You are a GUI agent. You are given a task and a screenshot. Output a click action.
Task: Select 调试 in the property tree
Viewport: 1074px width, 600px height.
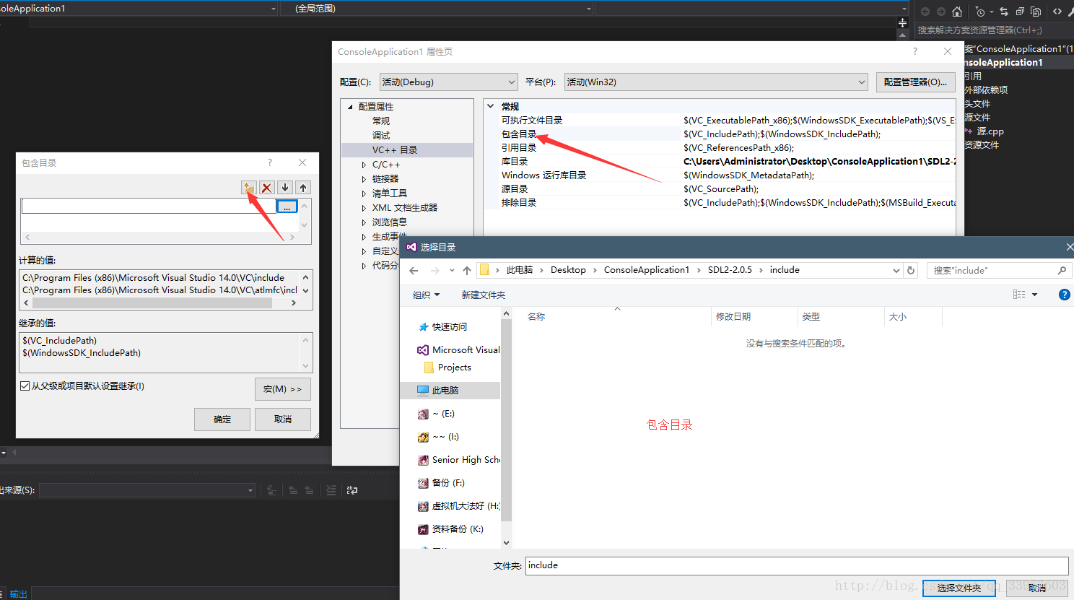tap(381, 136)
